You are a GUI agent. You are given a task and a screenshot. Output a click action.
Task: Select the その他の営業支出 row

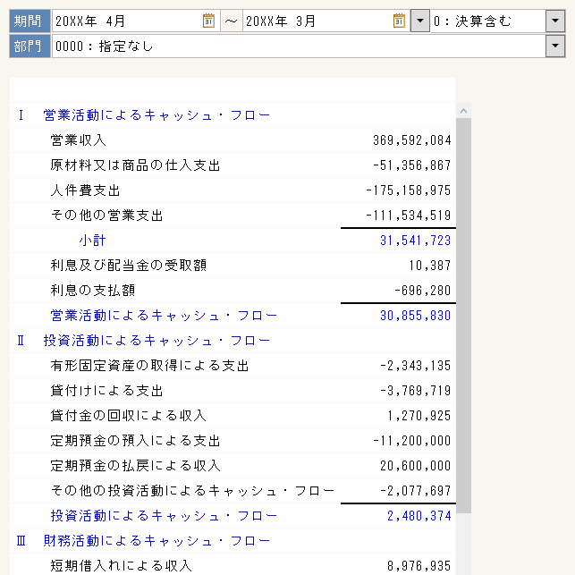click(x=233, y=216)
